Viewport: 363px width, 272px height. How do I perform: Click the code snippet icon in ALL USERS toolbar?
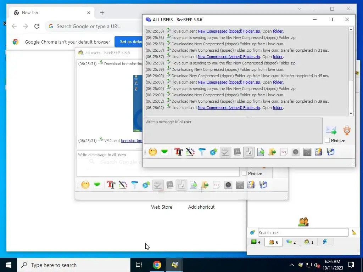click(284, 152)
